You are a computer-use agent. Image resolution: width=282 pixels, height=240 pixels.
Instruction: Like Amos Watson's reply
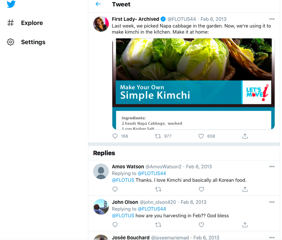(201, 189)
